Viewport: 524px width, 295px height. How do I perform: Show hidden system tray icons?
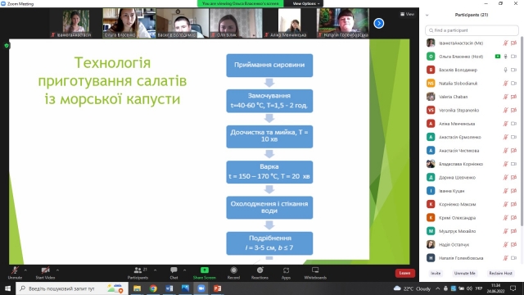[437, 288]
